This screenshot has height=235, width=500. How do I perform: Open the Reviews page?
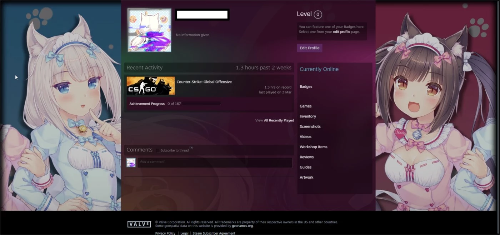coord(307,157)
